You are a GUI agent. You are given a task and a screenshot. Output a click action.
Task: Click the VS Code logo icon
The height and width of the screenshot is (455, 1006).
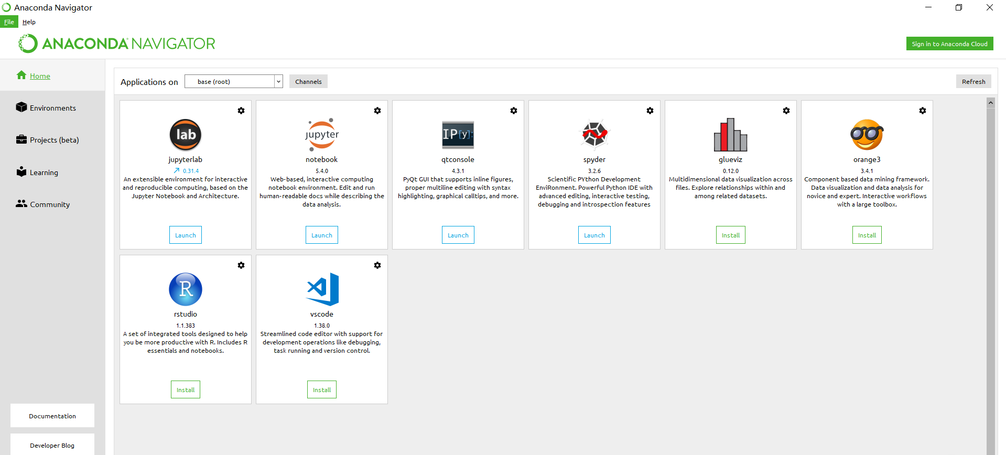[323, 289]
